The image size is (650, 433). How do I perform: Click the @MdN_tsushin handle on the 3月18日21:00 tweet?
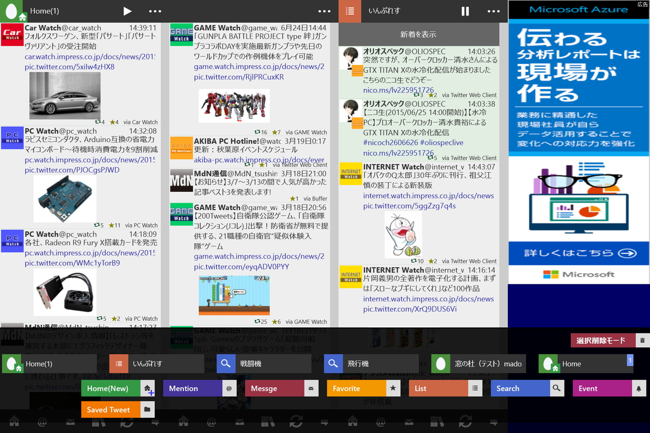251,174
